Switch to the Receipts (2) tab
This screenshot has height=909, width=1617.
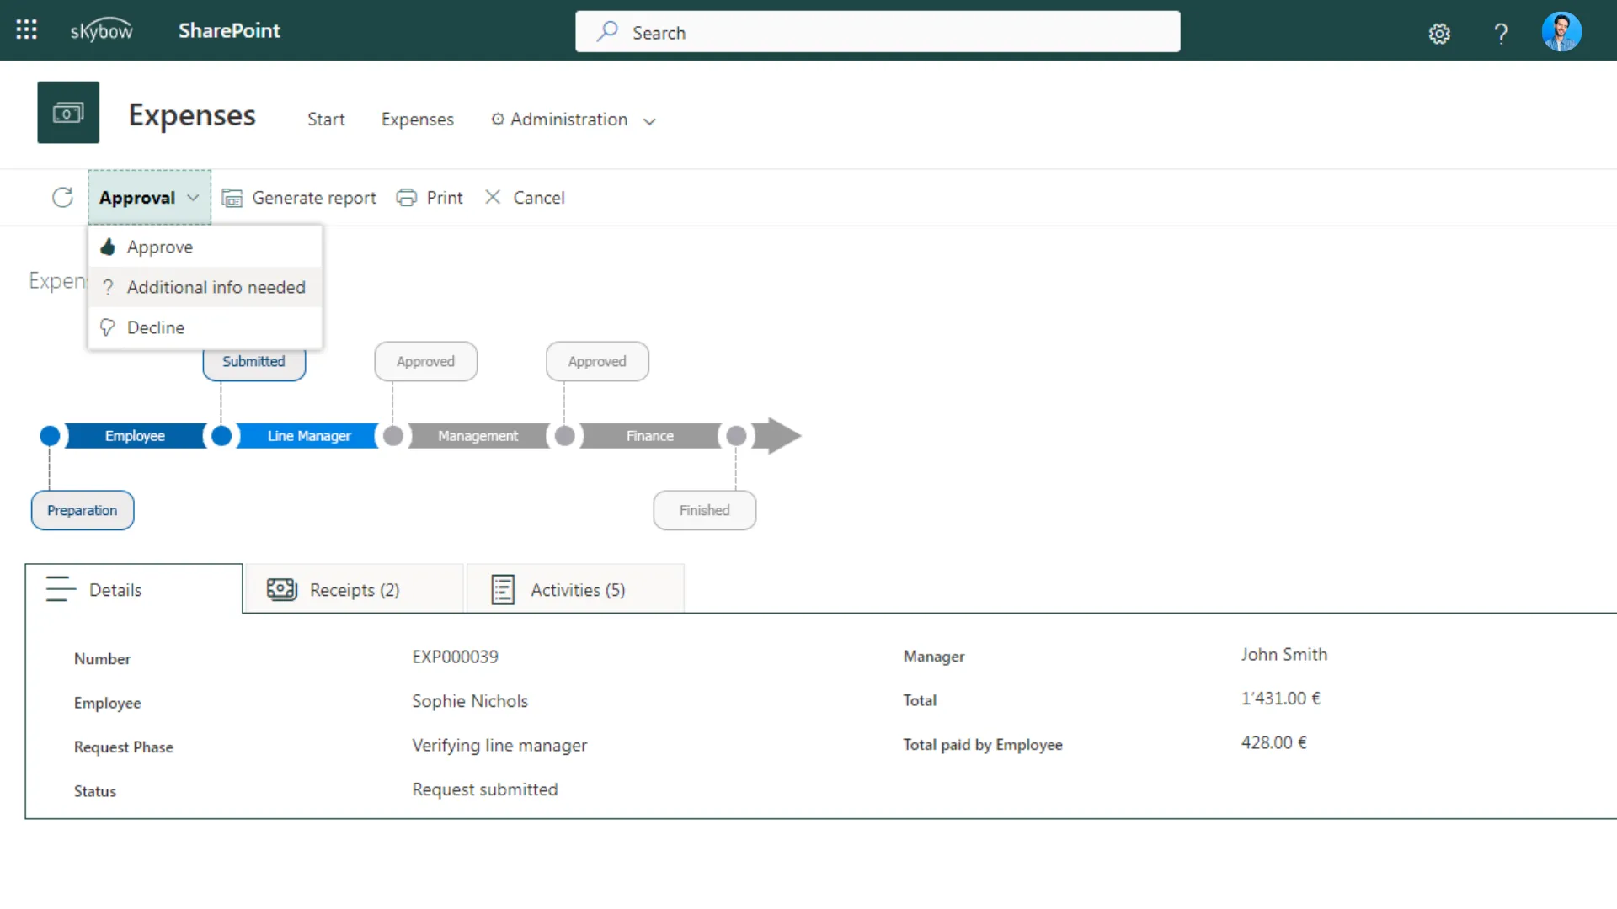[x=353, y=589]
